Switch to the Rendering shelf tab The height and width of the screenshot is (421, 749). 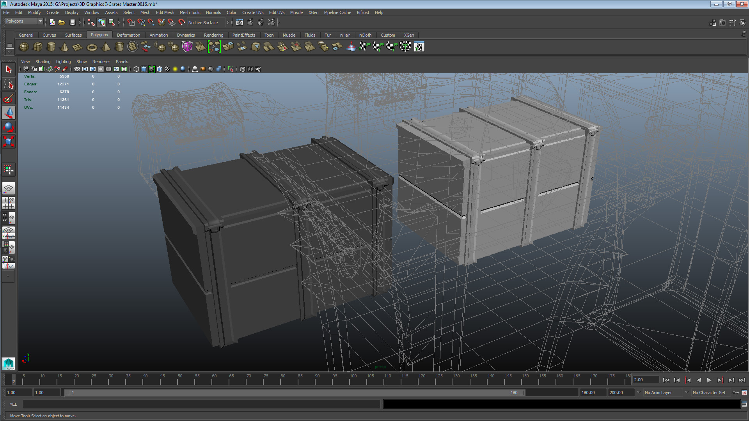pos(213,35)
